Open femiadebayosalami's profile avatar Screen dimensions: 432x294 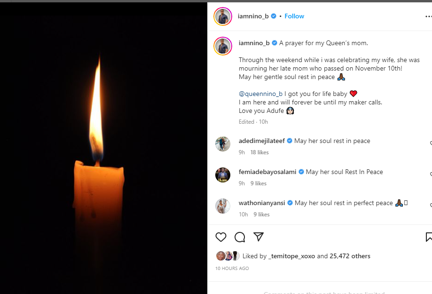pyautogui.click(x=223, y=175)
